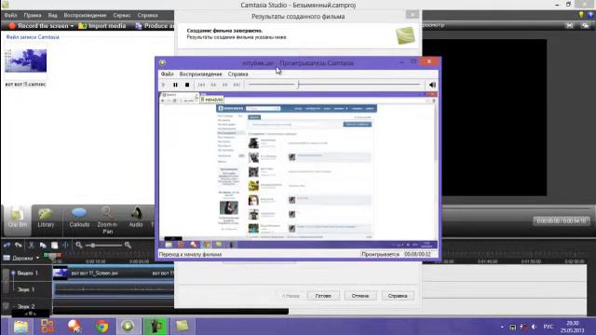Select the audio waveform clip on the Звук 1 track
This screenshot has width=596, height=335.
pos(114,289)
